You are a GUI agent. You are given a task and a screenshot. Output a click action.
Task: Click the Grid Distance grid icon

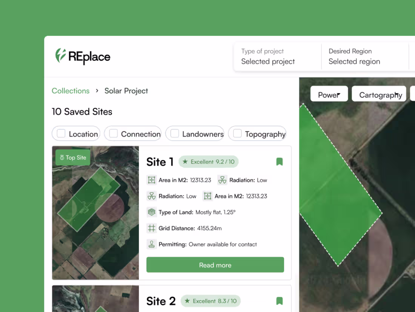click(152, 228)
